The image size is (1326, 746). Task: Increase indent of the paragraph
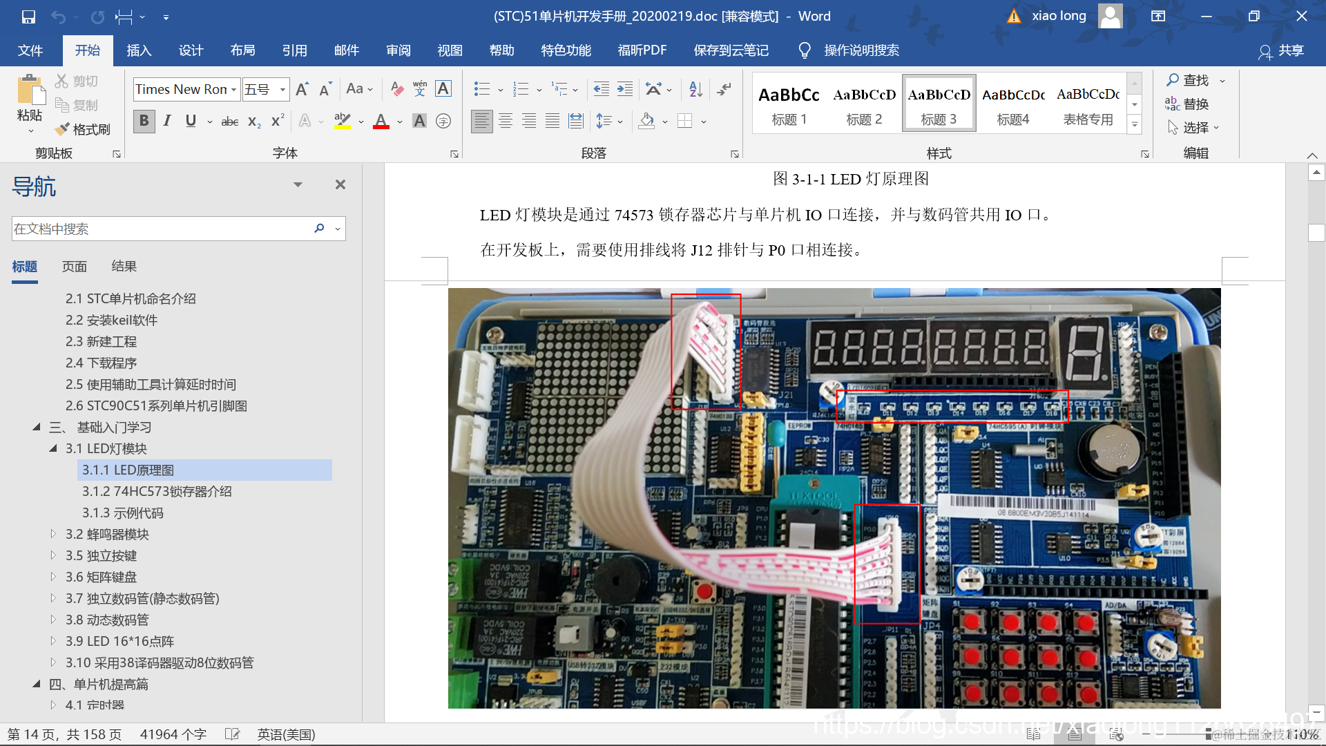point(625,89)
